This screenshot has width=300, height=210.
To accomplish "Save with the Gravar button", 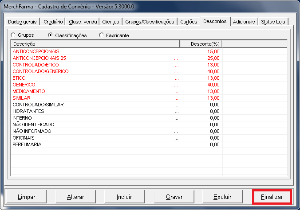I will click(x=174, y=196).
